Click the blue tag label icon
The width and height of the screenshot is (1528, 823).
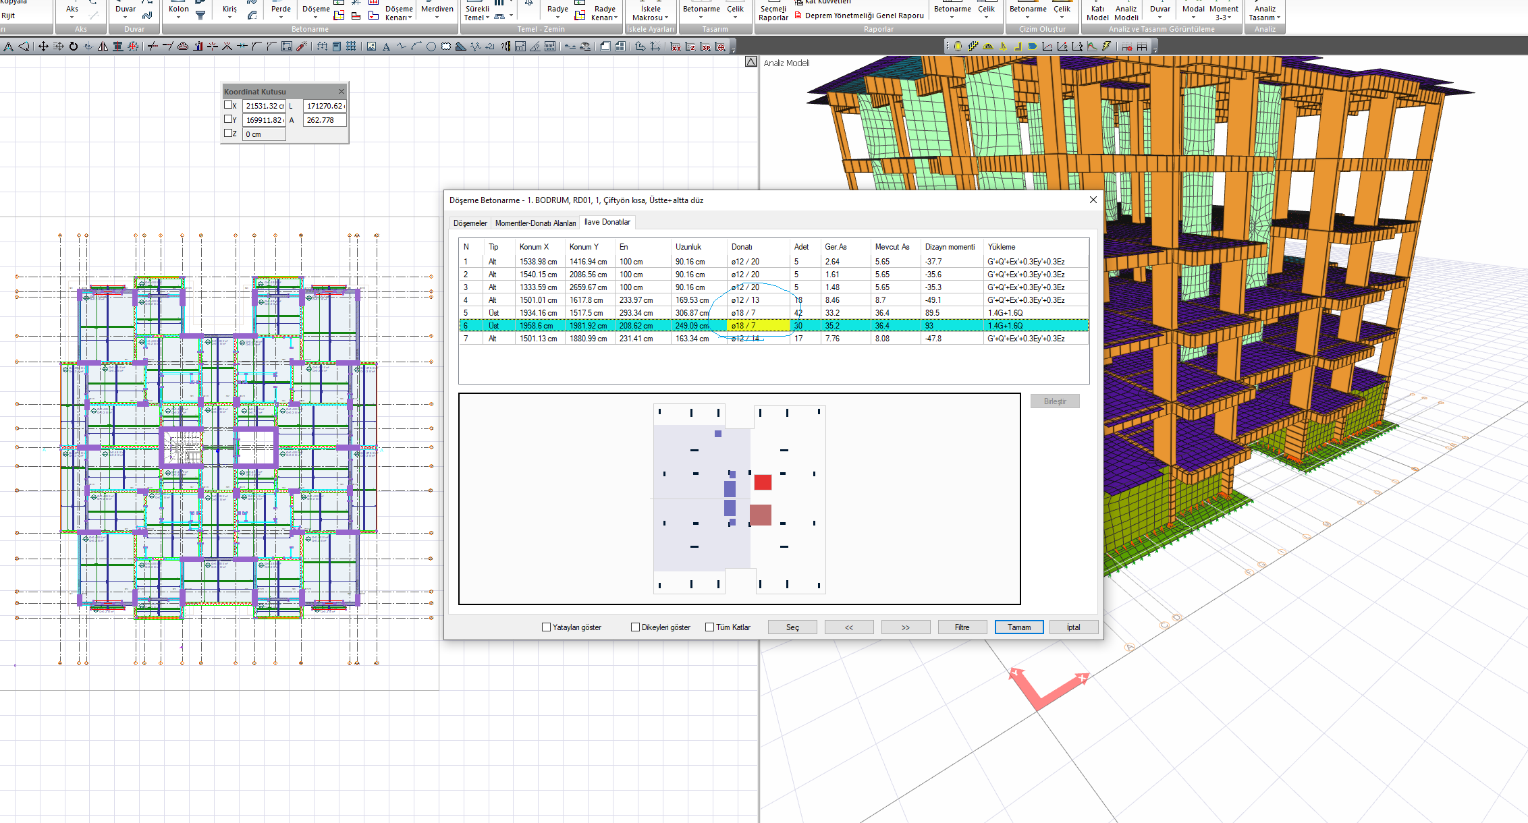tap(1033, 47)
